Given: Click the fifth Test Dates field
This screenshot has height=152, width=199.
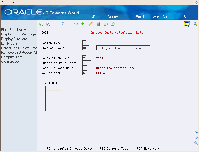Looking at the screenshot, I should (x=53, y=108).
